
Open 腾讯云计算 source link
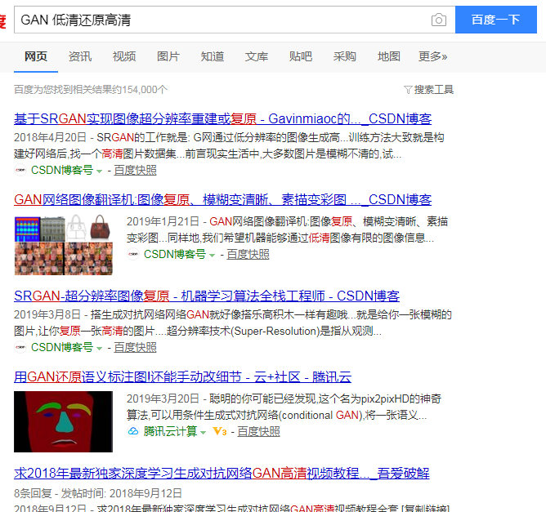(170, 431)
